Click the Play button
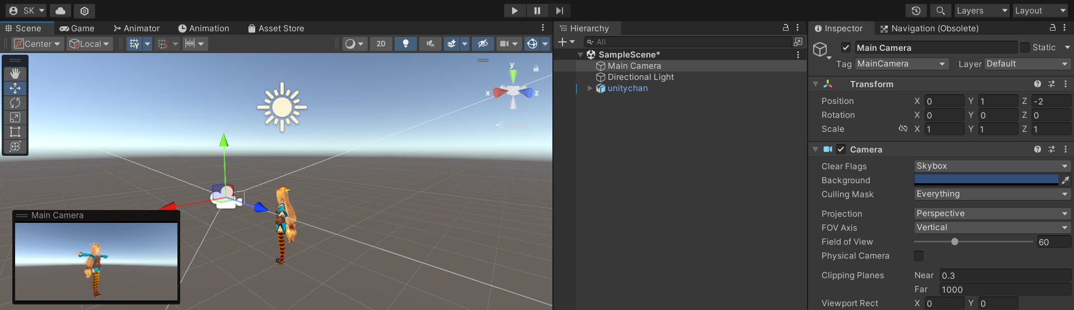This screenshot has width=1074, height=310. [514, 11]
